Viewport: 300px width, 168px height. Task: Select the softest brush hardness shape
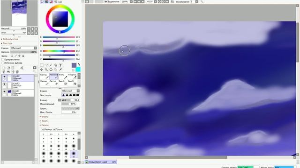pyautogui.click(x=63, y=95)
